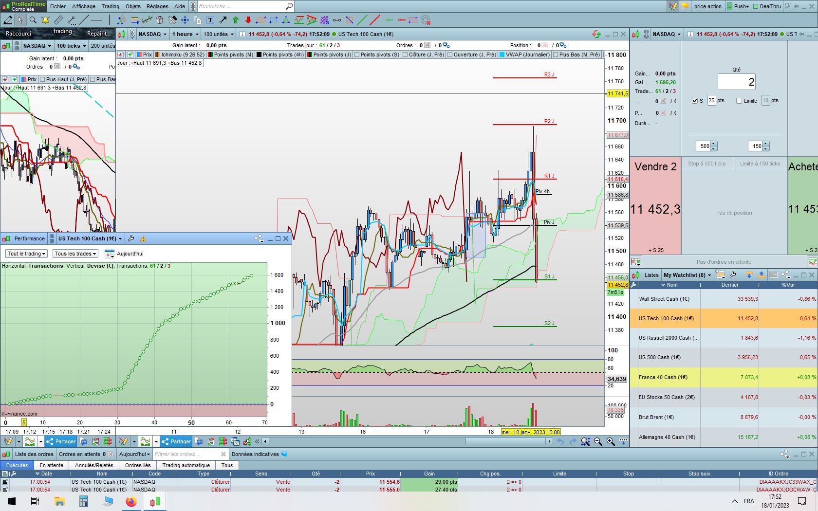Toggle the Ouverture (J, Pré) indicator checkbox
Viewport: 818px width, 511px height.
(450, 55)
